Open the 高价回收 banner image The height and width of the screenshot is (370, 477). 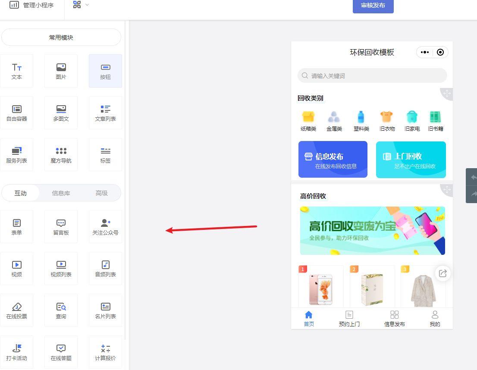[x=372, y=230]
